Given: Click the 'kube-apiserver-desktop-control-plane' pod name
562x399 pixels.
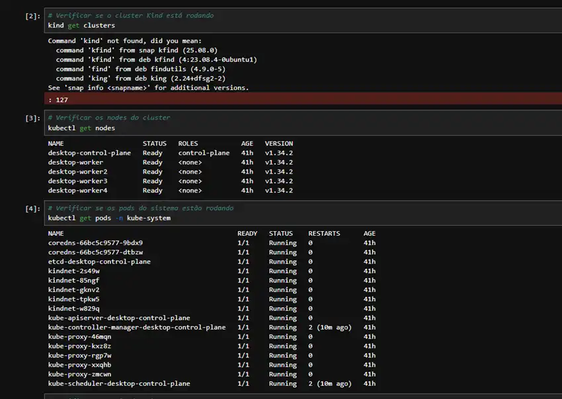Looking at the screenshot, I should tap(119, 318).
